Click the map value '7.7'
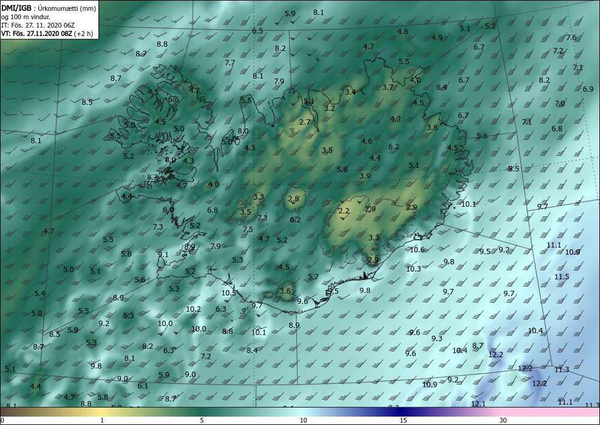This screenshot has height=425, width=600. (230, 62)
